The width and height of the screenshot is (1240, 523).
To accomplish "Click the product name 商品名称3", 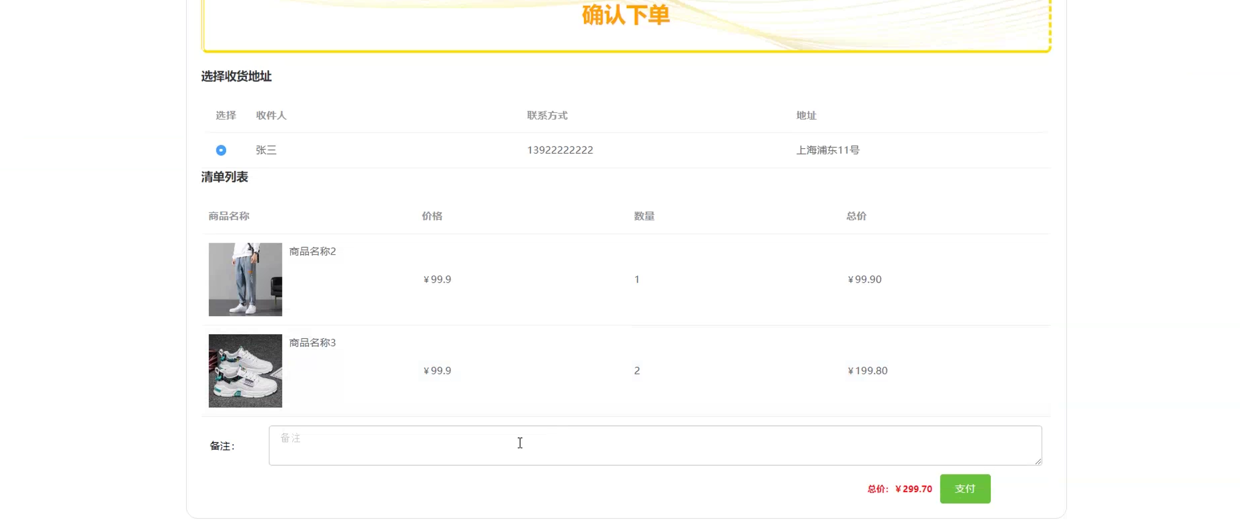I will (312, 343).
